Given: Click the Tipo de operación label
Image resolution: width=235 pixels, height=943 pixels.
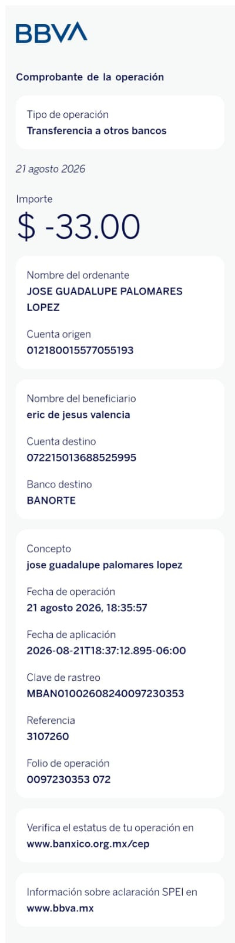Looking at the screenshot, I should (68, 115).
